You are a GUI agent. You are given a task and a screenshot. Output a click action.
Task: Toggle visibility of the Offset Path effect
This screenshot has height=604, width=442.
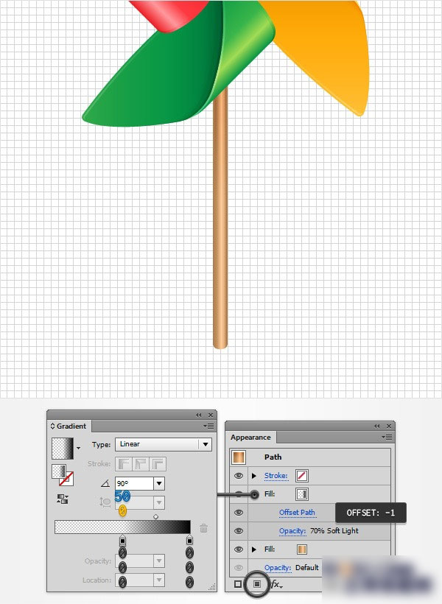(x=239, y=513)
